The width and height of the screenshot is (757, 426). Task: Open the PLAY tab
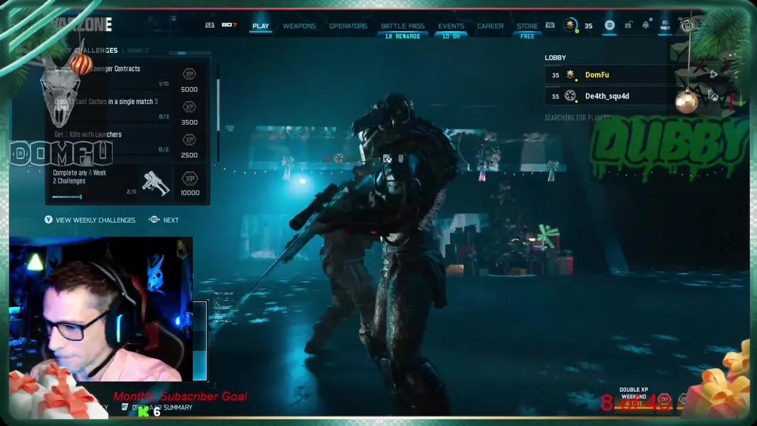point(260,26)
